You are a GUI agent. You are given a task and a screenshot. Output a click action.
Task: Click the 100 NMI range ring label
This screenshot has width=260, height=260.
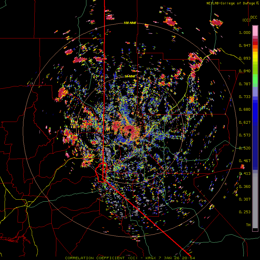(x=130, y=23)
